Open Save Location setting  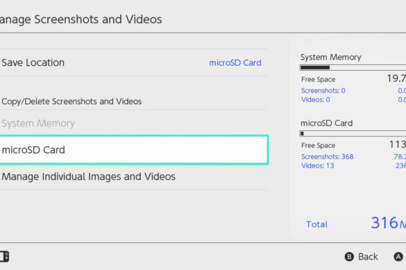pyautogui.click(x=133, y=62)
